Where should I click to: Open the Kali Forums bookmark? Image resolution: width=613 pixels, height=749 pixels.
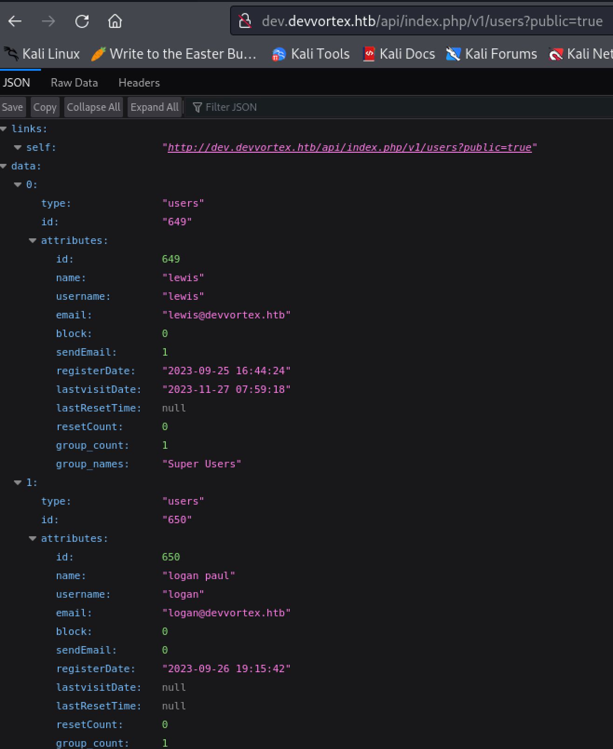pyautogui.click(x=491, y=54)
